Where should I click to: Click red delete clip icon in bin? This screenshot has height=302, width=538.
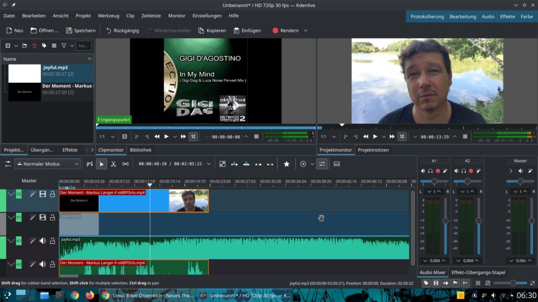(x=34, y=46)
